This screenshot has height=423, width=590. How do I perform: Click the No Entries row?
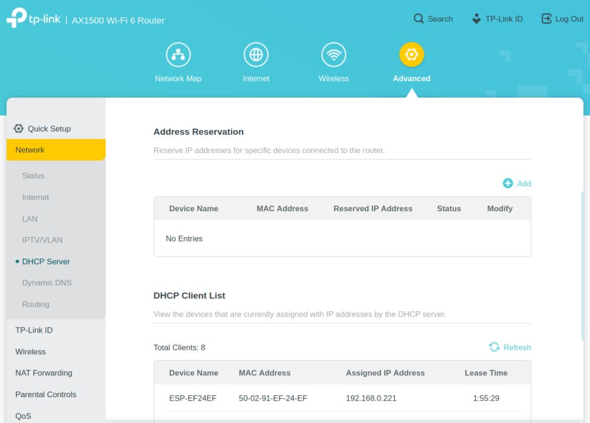point(342,238)
